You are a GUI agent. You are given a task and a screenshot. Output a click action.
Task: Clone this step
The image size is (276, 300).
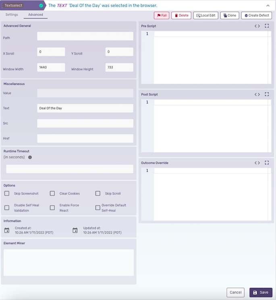[x=230, y=15]
